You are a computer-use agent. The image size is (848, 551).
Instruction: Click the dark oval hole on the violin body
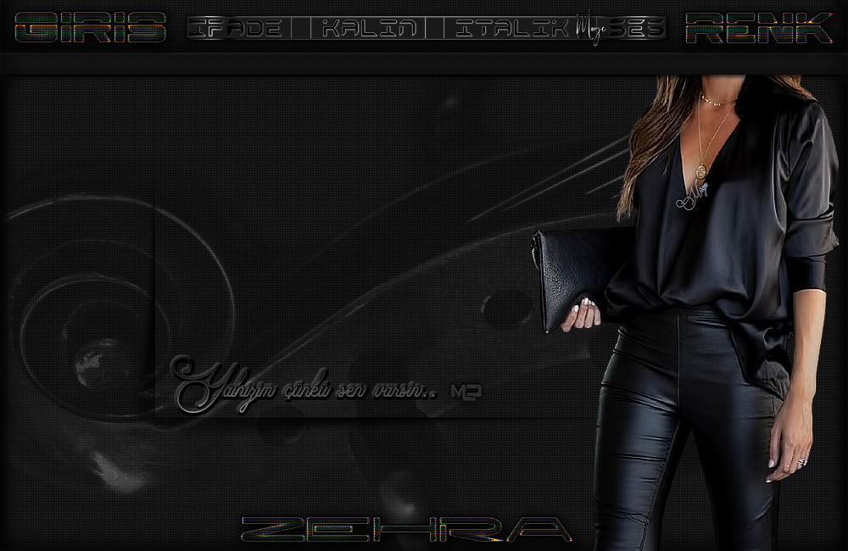coord(506,307)
